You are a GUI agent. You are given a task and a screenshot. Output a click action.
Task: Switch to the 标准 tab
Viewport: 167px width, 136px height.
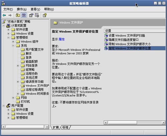(65, 127)
